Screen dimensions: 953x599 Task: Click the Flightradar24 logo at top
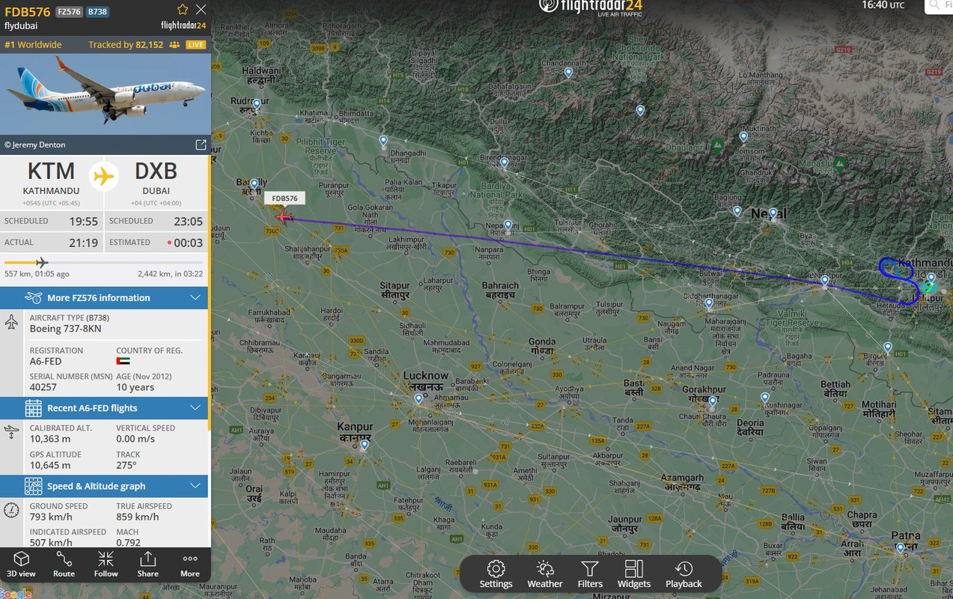591,7
